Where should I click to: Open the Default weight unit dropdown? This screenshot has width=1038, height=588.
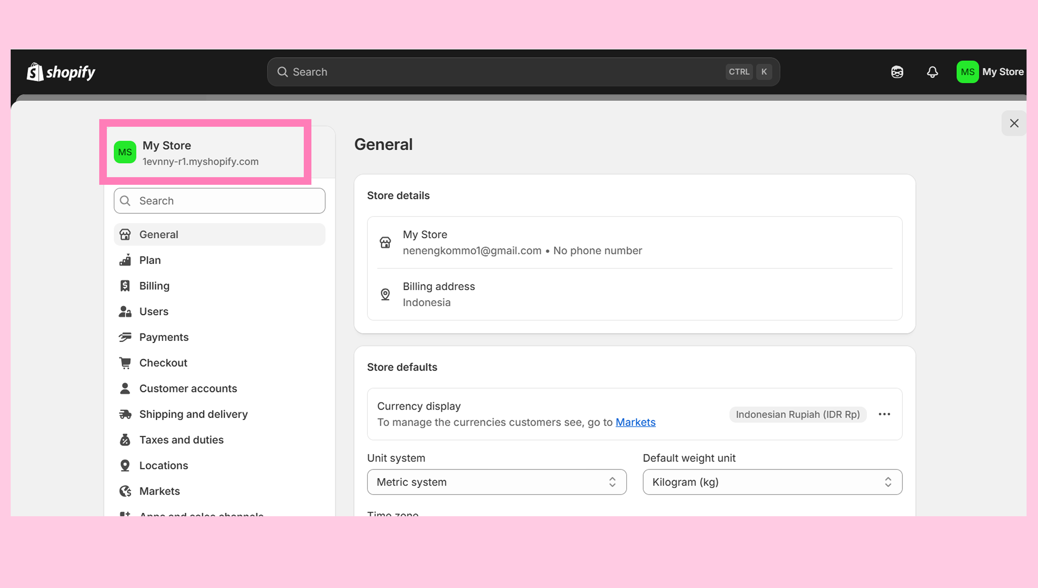click(x=772, y=482)
